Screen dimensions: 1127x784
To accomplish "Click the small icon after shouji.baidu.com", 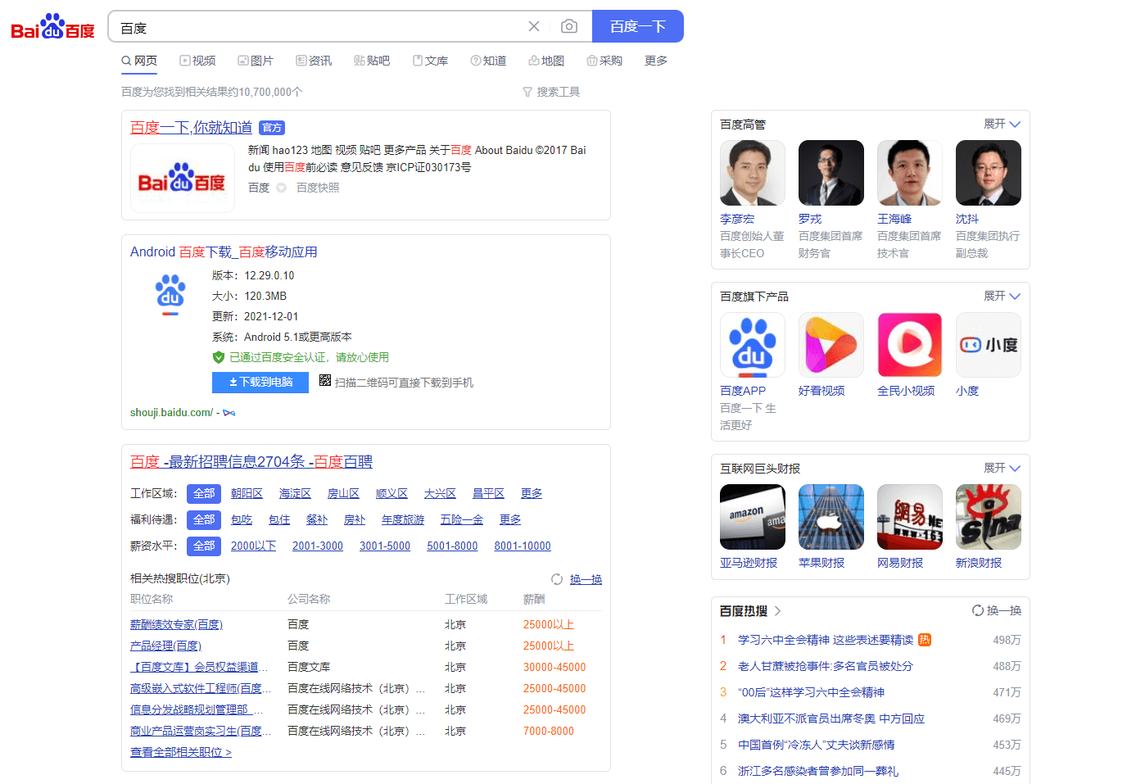I will pos(229,413).
